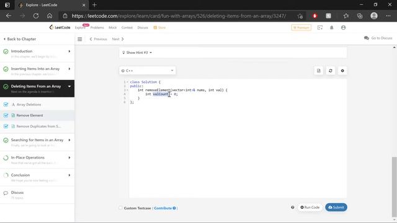Image resolution: width=397 pixels, height=223 pixels.
Task: Toggle the Custom Testcase checkbox
Action: (120, 208)
